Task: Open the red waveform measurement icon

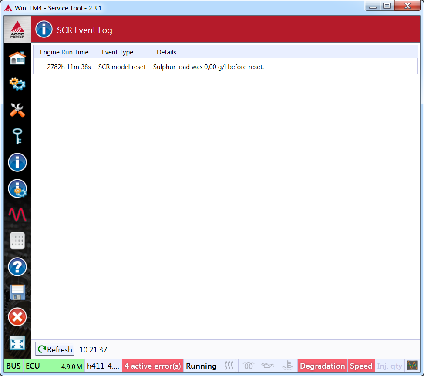Action: pos(17,215)
